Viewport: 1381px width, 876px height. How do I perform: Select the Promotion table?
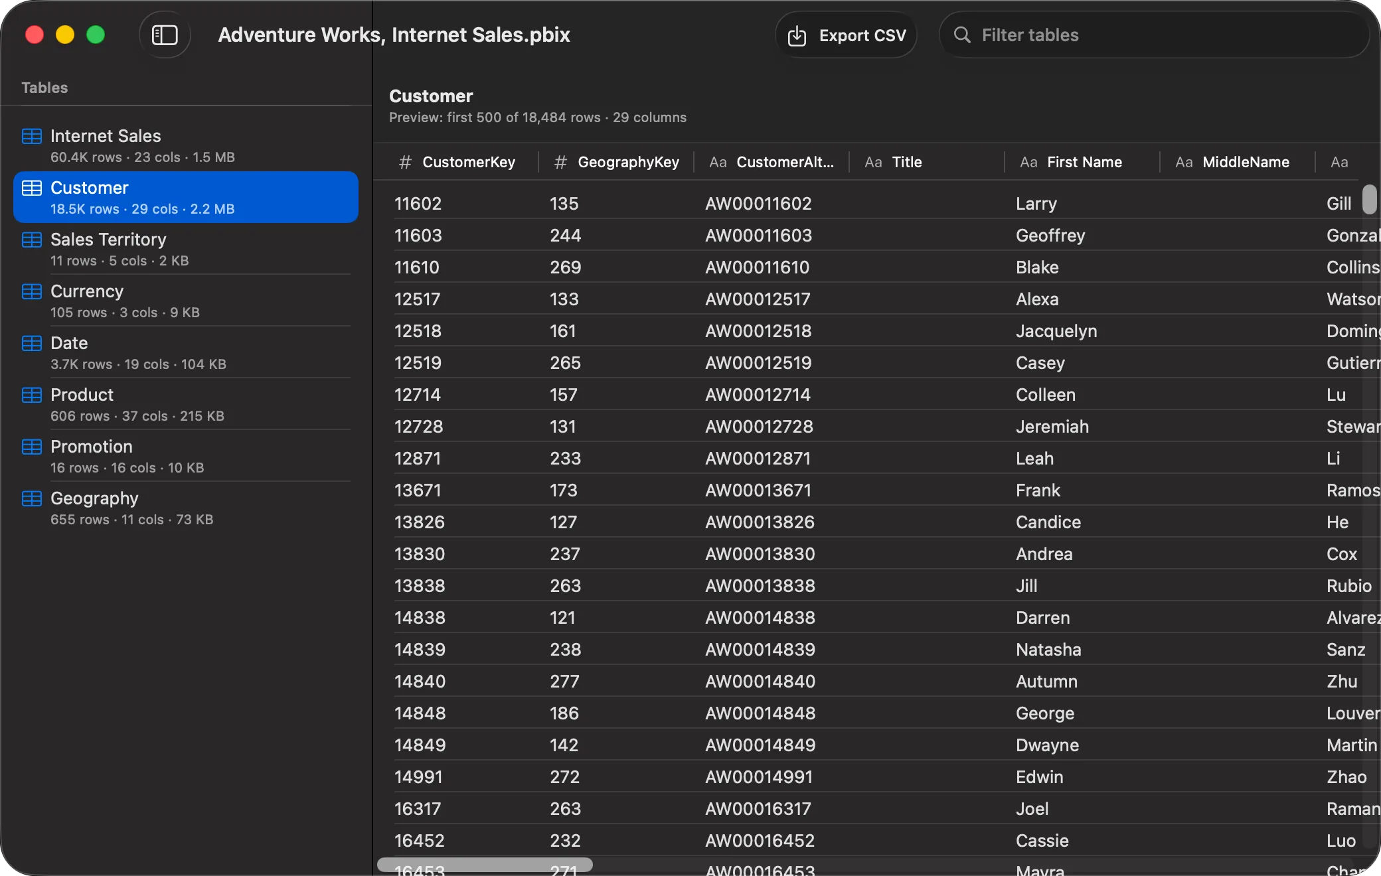tap(186, 457)
